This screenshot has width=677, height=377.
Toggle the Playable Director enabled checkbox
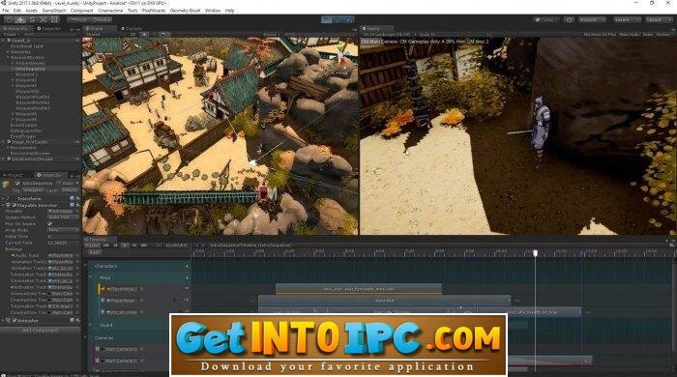15,205
